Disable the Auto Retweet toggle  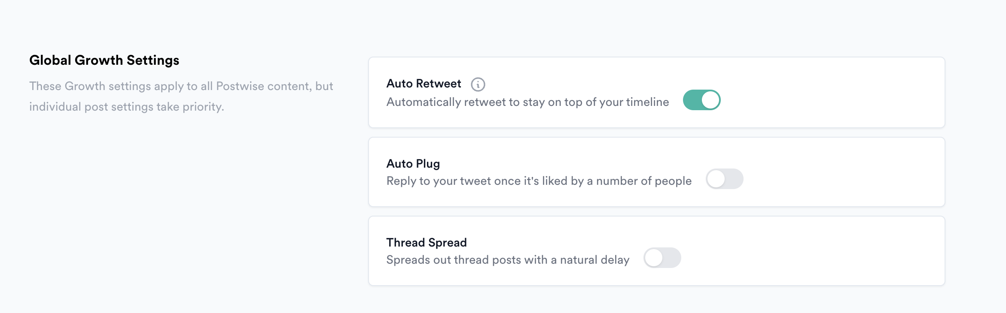(x=701, y=100)
